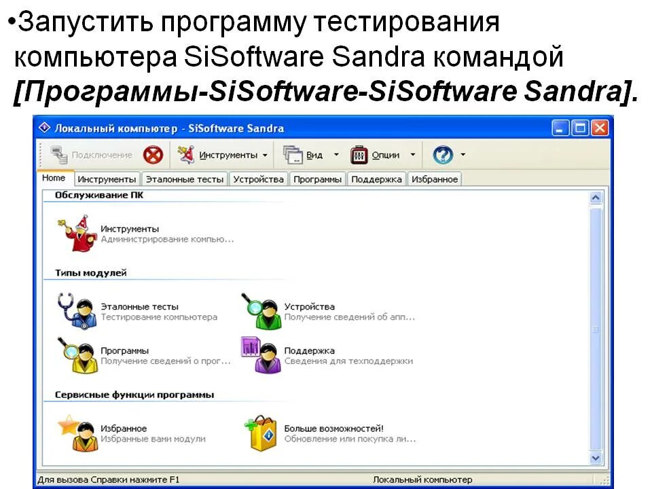
Task: Open Устройства green magnifier icon
Action: (260, 312)
